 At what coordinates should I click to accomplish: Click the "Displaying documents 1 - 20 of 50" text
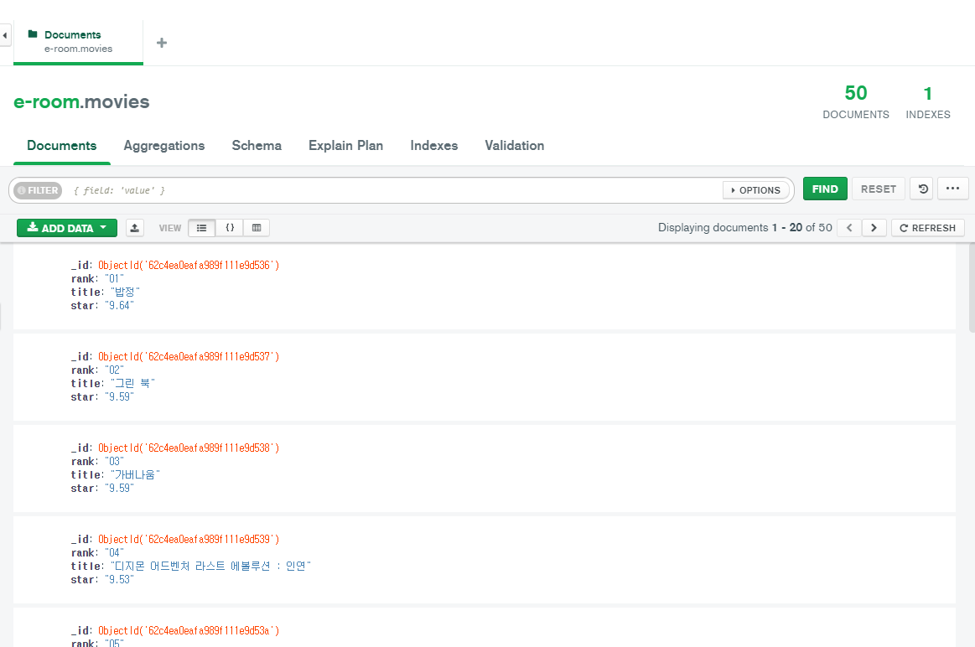(745, 227)
